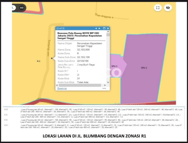
Task: Click the SPU-1 zone label
Action: point(144,68)
